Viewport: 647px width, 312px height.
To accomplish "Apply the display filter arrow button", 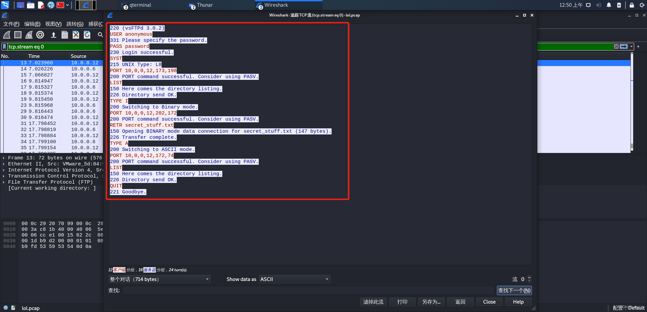I will 624,46.
